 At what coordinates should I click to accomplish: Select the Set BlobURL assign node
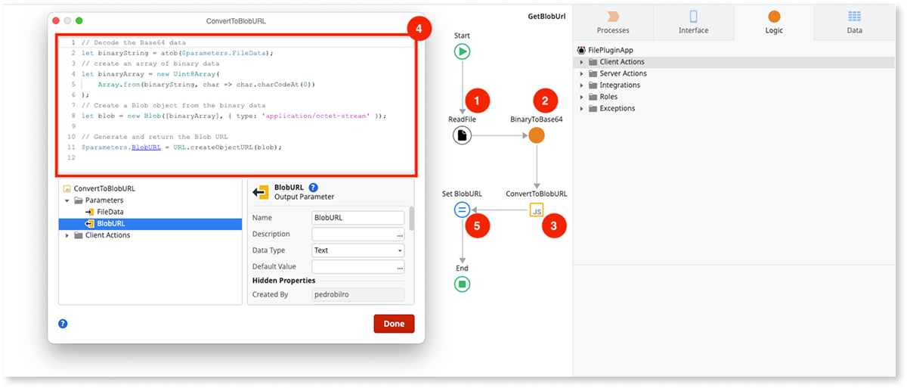pos(463,210)
